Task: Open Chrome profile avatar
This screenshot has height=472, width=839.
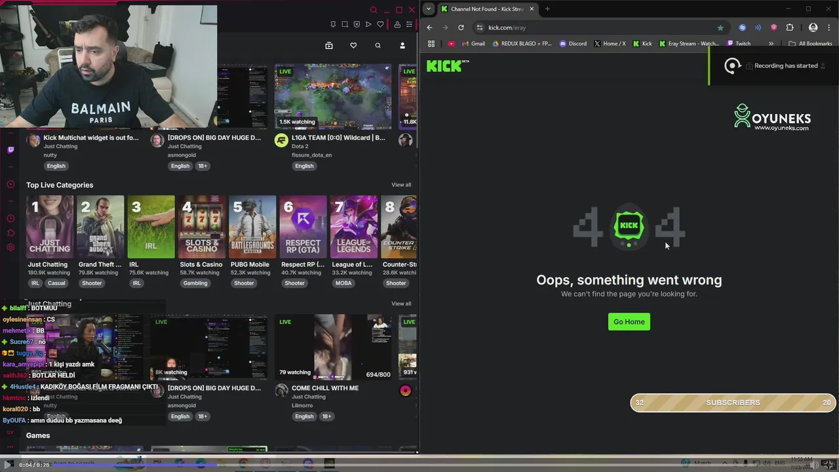Action: (813, 28)
